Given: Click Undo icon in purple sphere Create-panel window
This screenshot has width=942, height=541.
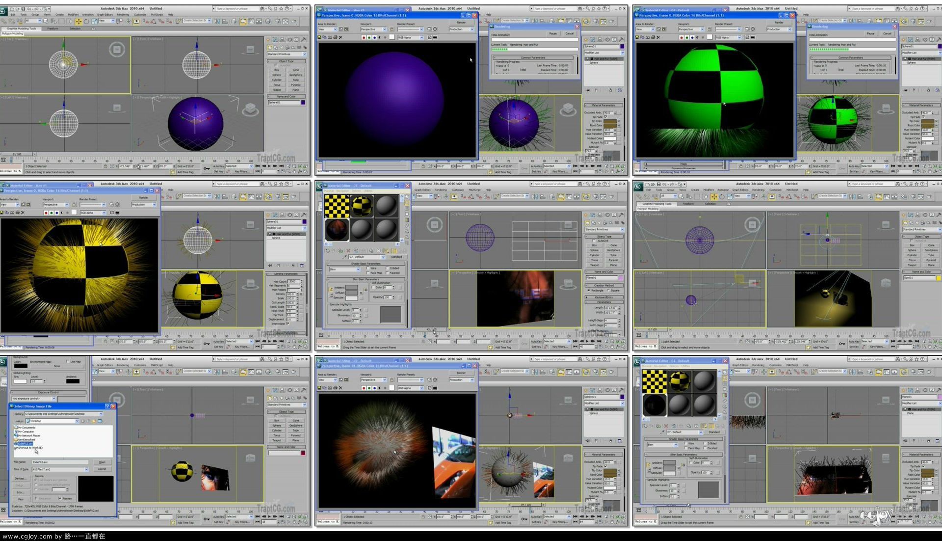Looking at the screenshot, I should click(x=29, y=9).
